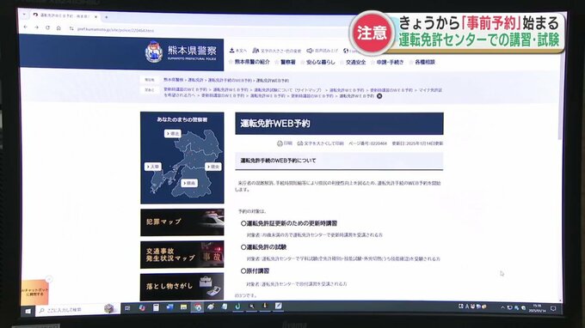The width and height of the screenshot is (585, 328).
Task: Go back using the browser back arrow
Action: click(x=25, y=27)
